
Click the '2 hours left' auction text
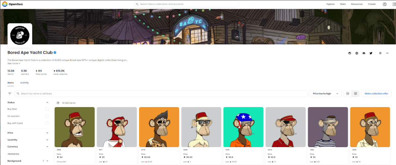click(x=61, y=161)
